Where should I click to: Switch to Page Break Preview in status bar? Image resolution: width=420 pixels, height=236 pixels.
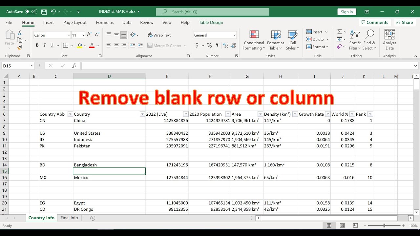coord(355,226)
